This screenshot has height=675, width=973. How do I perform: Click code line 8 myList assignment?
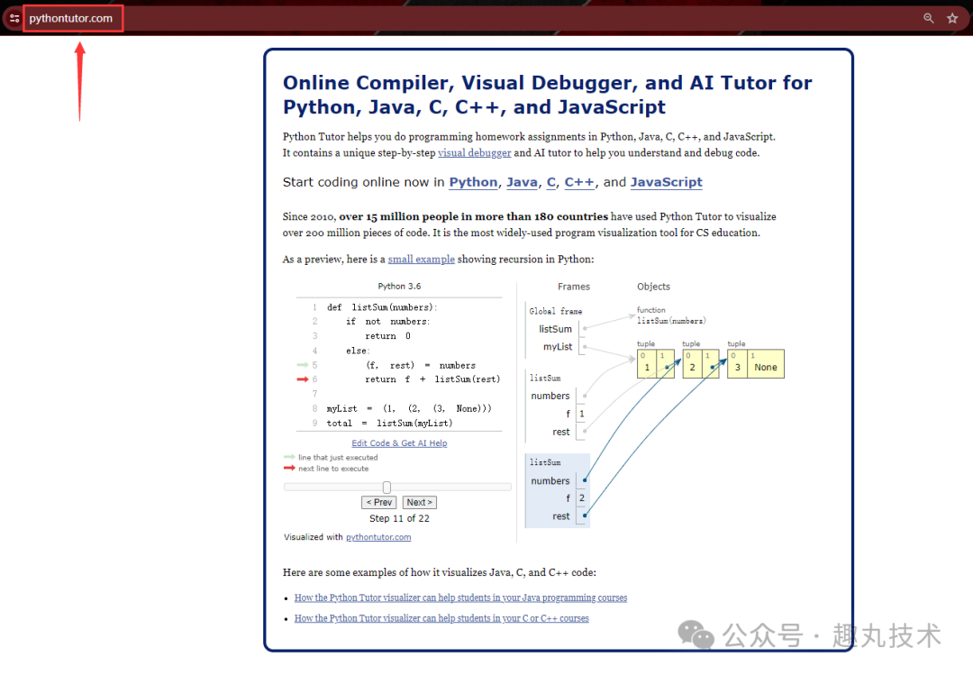409,408
